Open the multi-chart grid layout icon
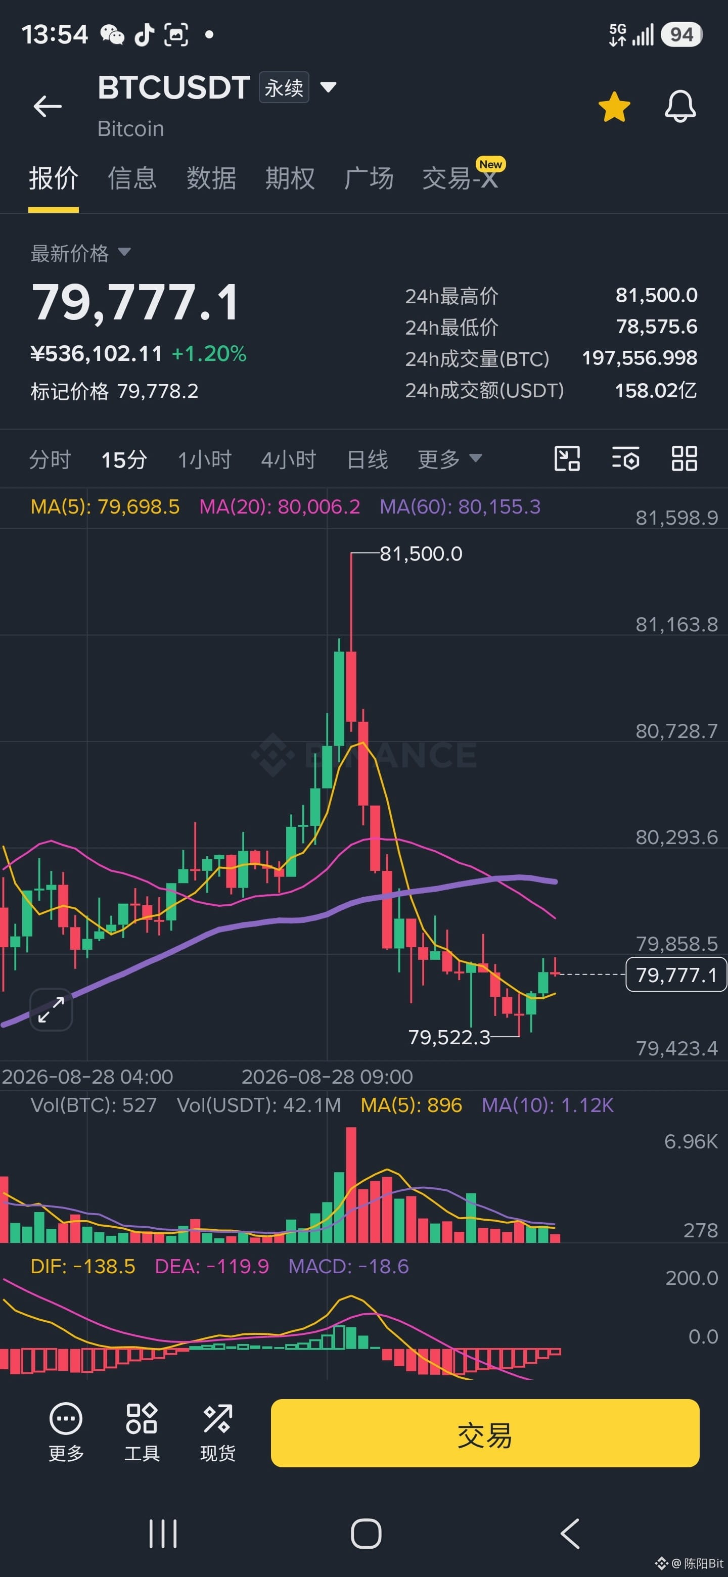Screen dimensions: 728x1577 pos(684,458)
